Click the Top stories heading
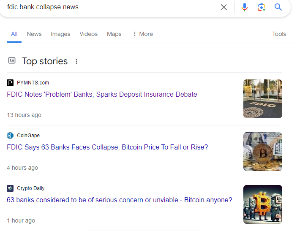 click(x=45, y=61)
